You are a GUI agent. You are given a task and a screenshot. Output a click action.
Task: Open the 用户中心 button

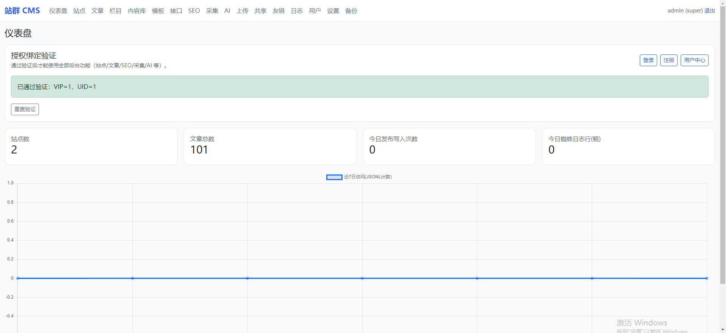point(694,60)
